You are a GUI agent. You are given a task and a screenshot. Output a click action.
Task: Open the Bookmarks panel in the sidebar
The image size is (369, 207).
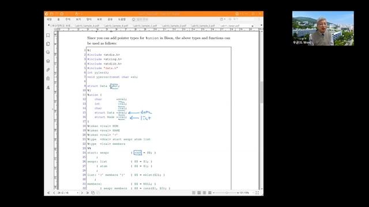pyautogui.click(x=48, y=35)
